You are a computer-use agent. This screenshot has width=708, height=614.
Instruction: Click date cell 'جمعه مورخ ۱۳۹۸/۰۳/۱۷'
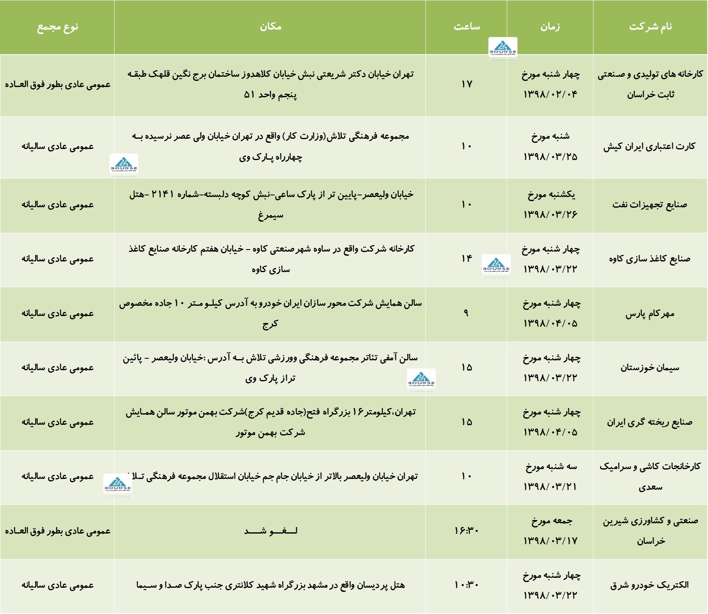[x=550, y=531]
